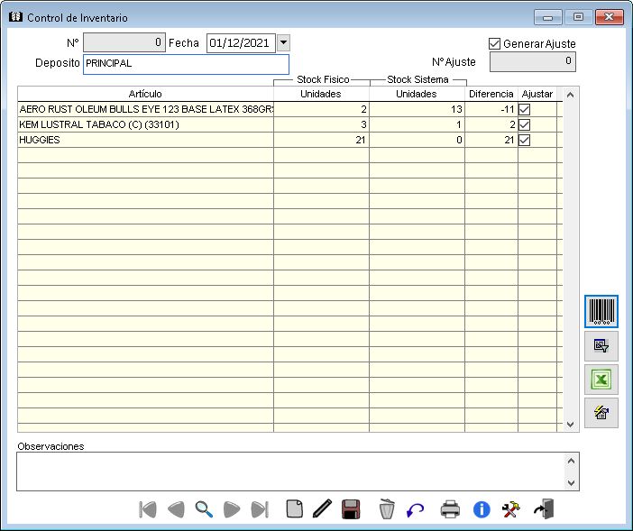Click system stock value 0 for HUGGIES
Screen dimensions: 633x531
tap(417, 140)
